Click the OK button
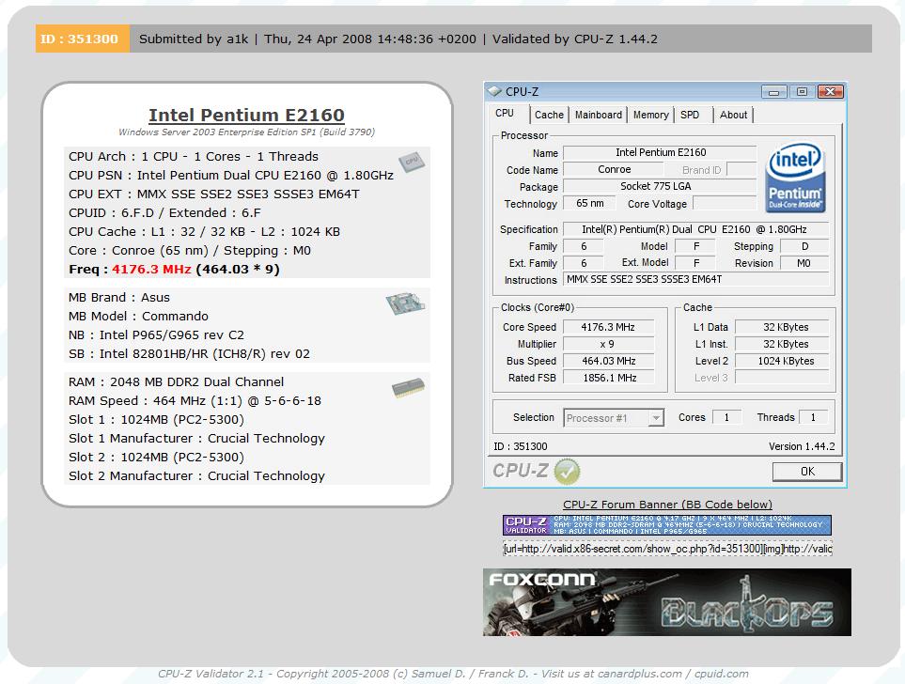Image resolution: width=905 pixels, height=684 pixels. (x=807, y=472)
